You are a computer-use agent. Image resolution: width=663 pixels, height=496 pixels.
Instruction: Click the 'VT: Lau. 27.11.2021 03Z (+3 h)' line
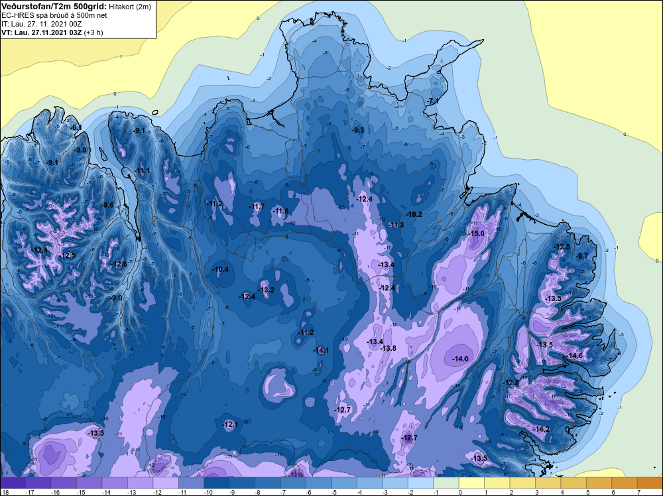[x=52, y=32]
